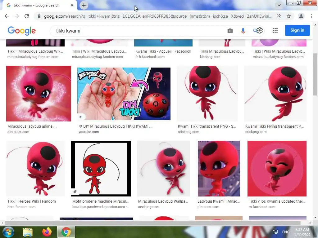
Task: Open the Google apps grid icon
Action: tap(275, 31)
